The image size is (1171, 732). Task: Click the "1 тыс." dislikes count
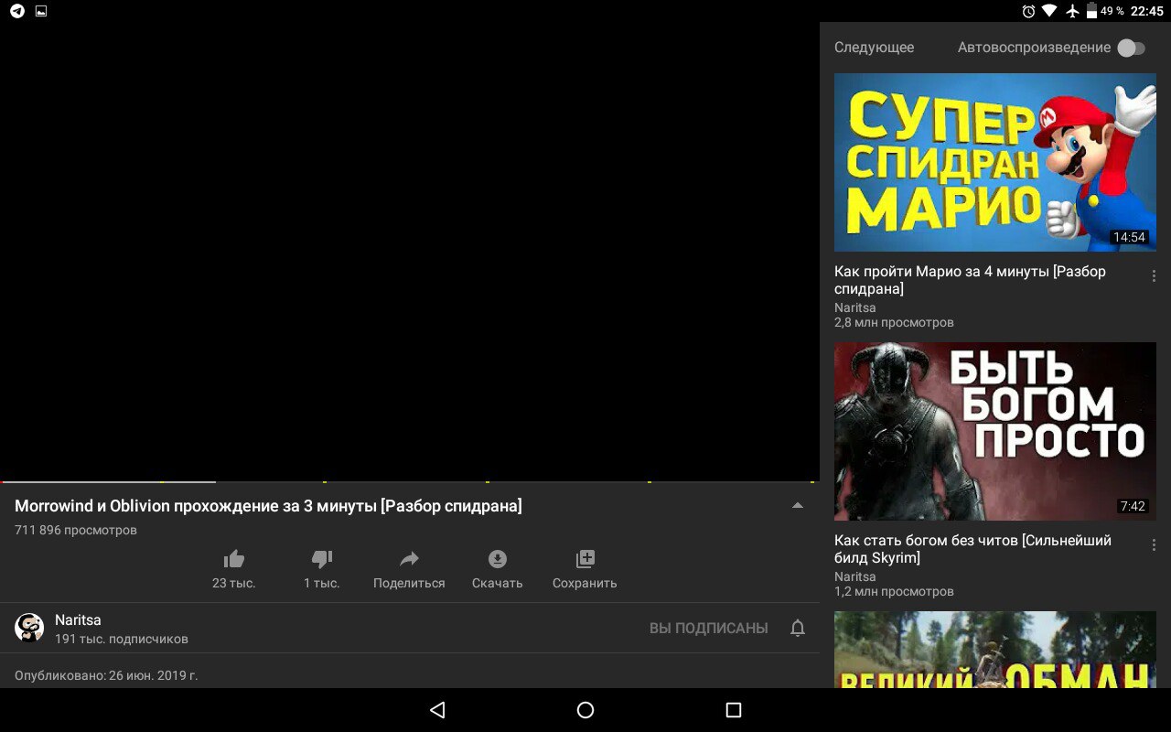tap(322, 583)
